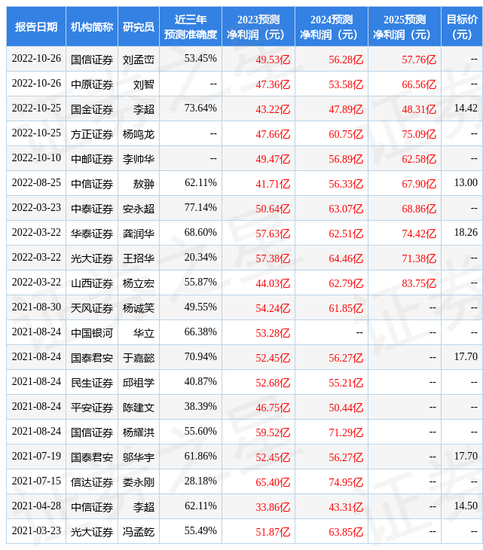483x550 pixels.
Task: Click the 机构简称 column header
Action: (92, 26)
